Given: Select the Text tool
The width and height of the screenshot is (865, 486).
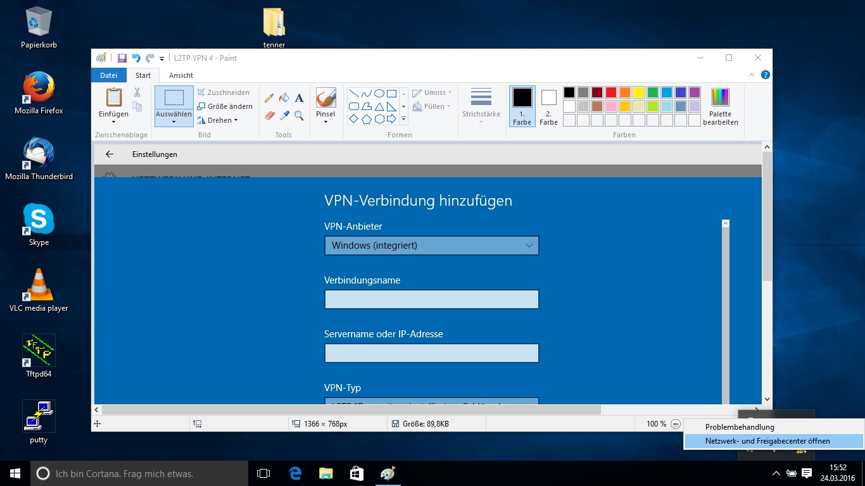Looking at the screenshot, I should [300, 98].
